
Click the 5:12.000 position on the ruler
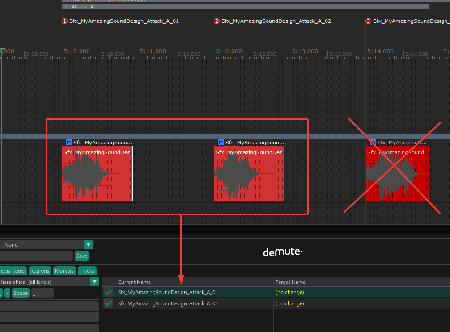pos(229,51)
